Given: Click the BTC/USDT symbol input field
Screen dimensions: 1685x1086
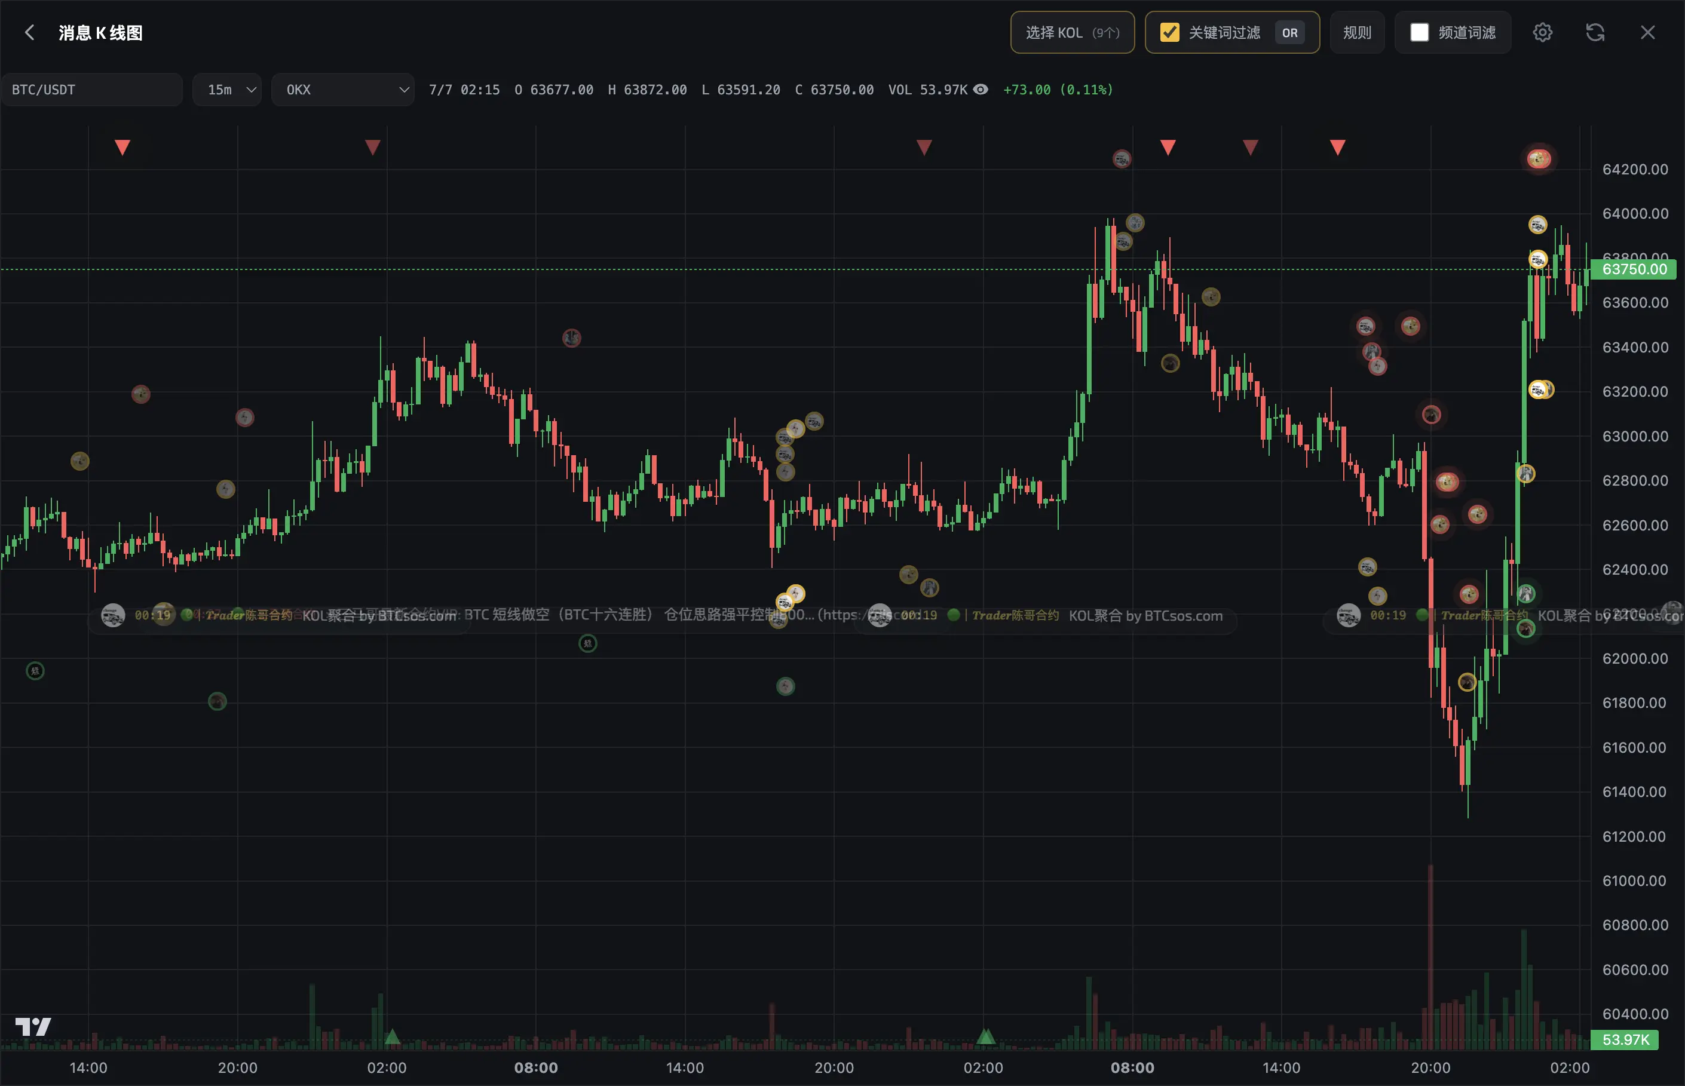Looking at the screenshot, I should coord(91,90).
